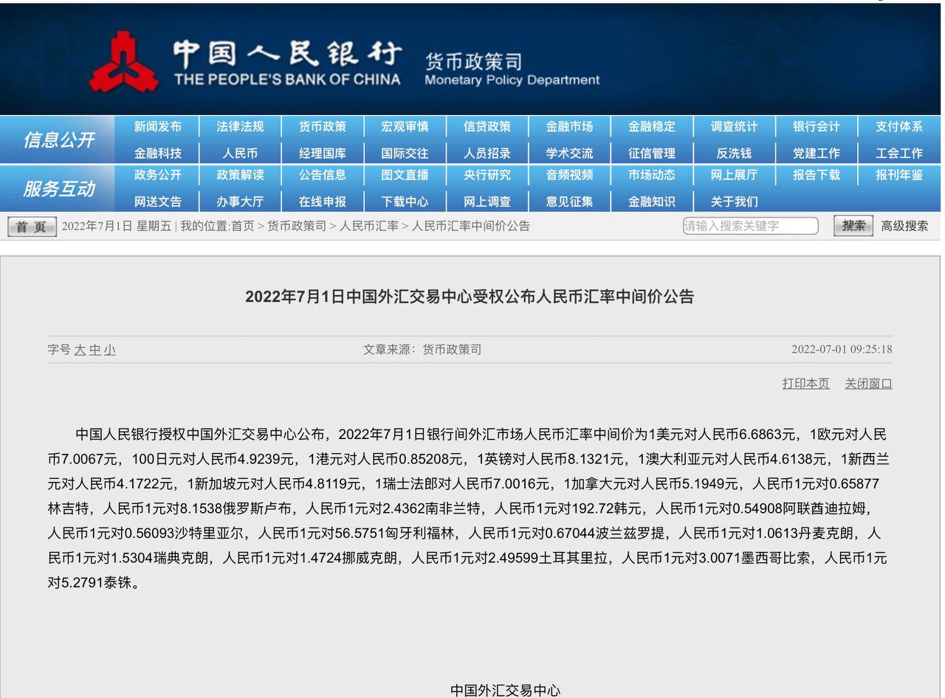Open the 政策解读 navigation item

(x=240, y=175)
